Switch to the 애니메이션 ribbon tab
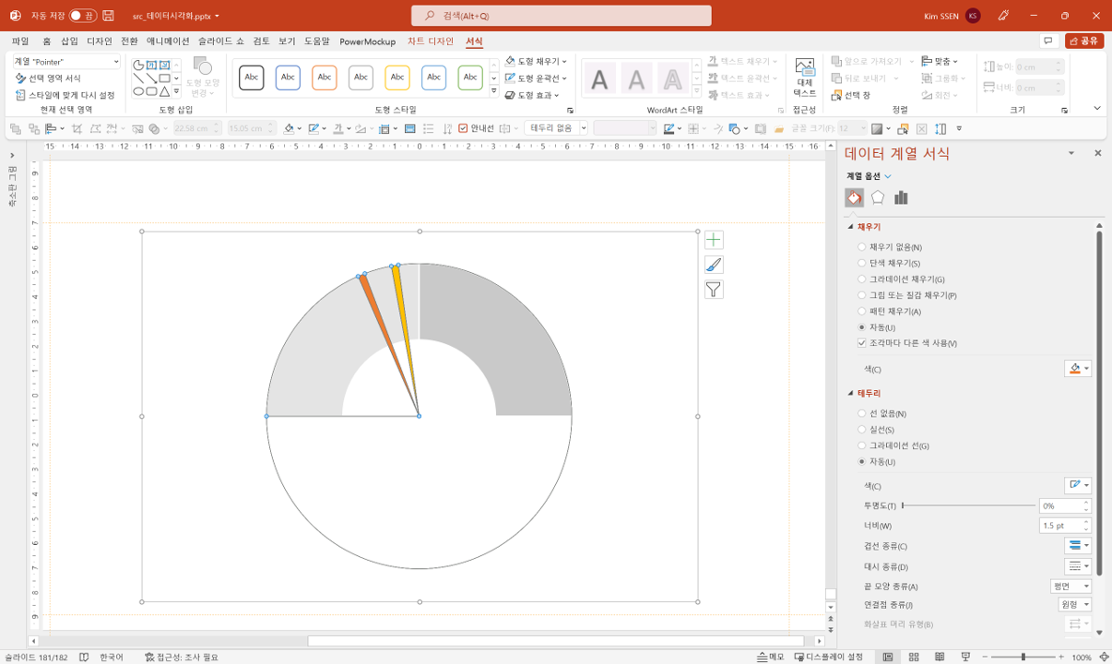Screen dimensions: 1112x664 click(167, 41)
